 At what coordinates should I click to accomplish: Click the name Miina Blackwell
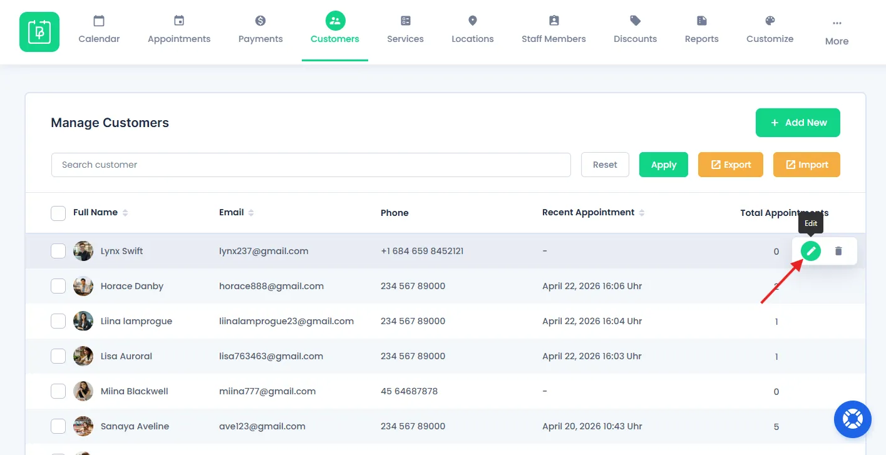point(135,391)
